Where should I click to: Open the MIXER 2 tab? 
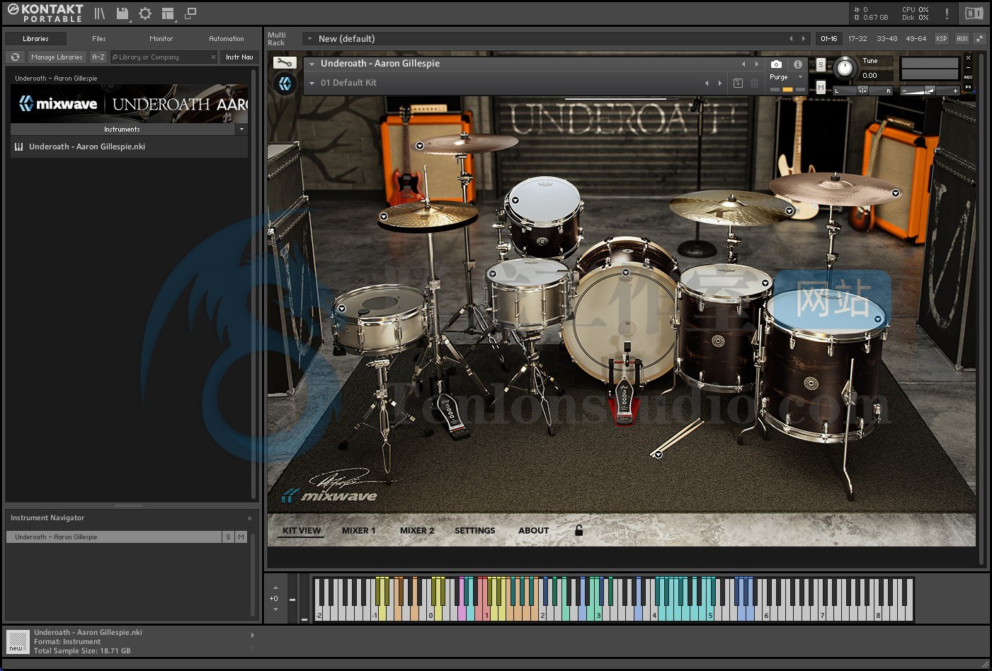(x=417, y=530)
